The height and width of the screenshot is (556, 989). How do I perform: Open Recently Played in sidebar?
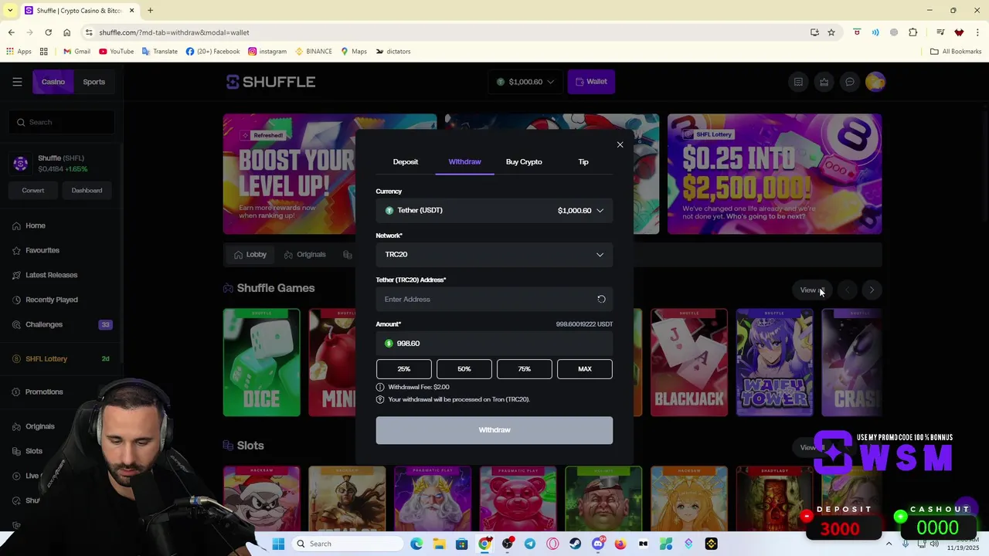click(x=52, y=300)
